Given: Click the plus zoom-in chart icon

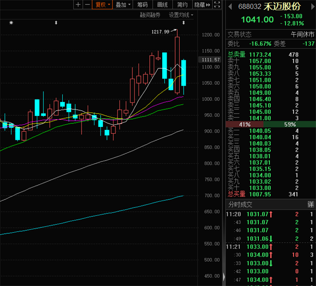Looking at the screenshot, I should pos(78,4).
